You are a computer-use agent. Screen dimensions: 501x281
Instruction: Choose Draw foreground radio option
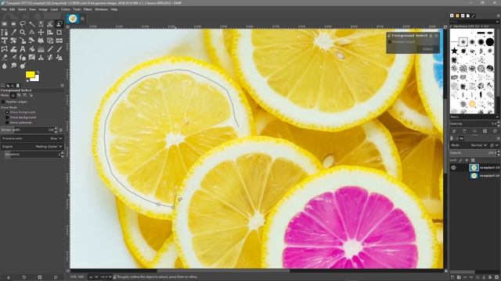(x=7, y=112)
